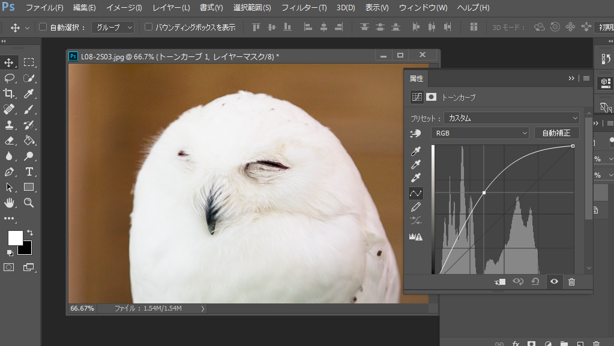
Task: Select the Crop tool
Action: tap(9, 94)
